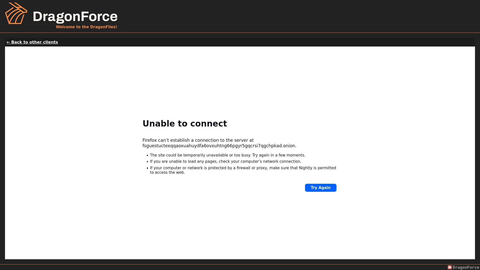Image resolution: width=480 pixels, height=270 pixels.
Task: Click 'Firefox can't establish a connection' sentence
Action: tap(198, 140)
